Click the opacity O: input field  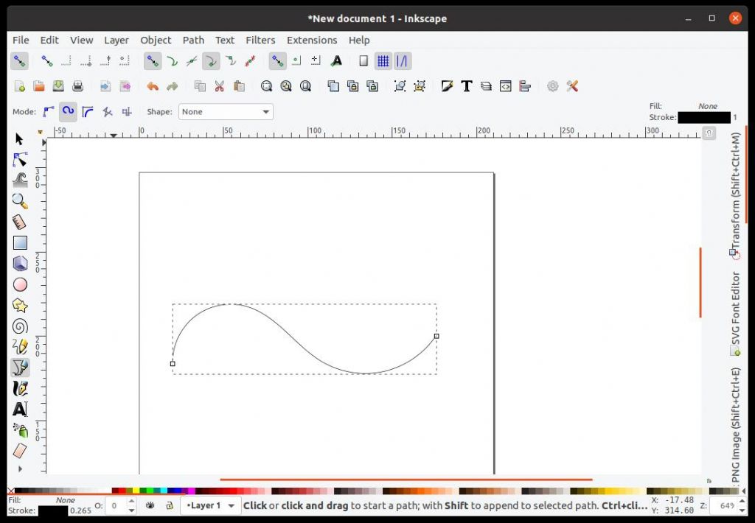point(116,505)
